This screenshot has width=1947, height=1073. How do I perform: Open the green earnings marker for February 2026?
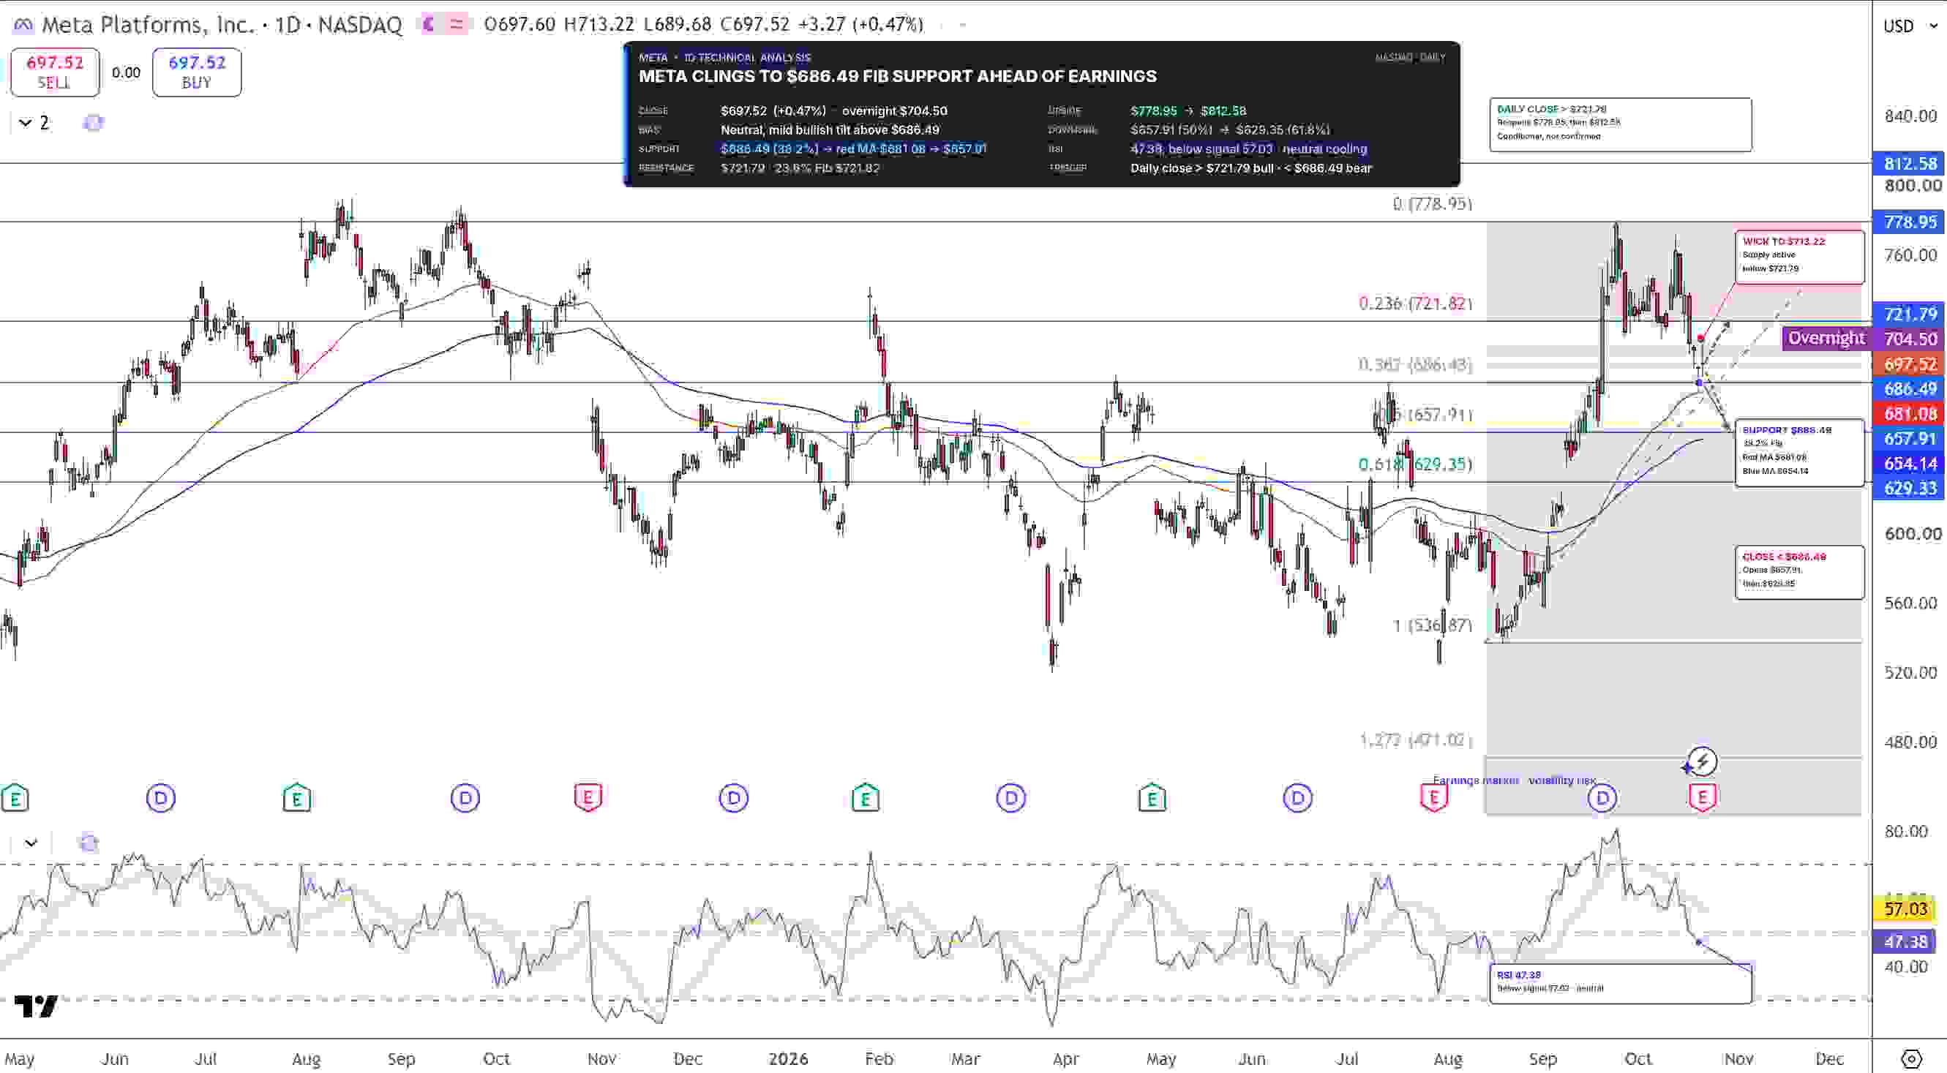pyautogui.click(x=866, y=798)
